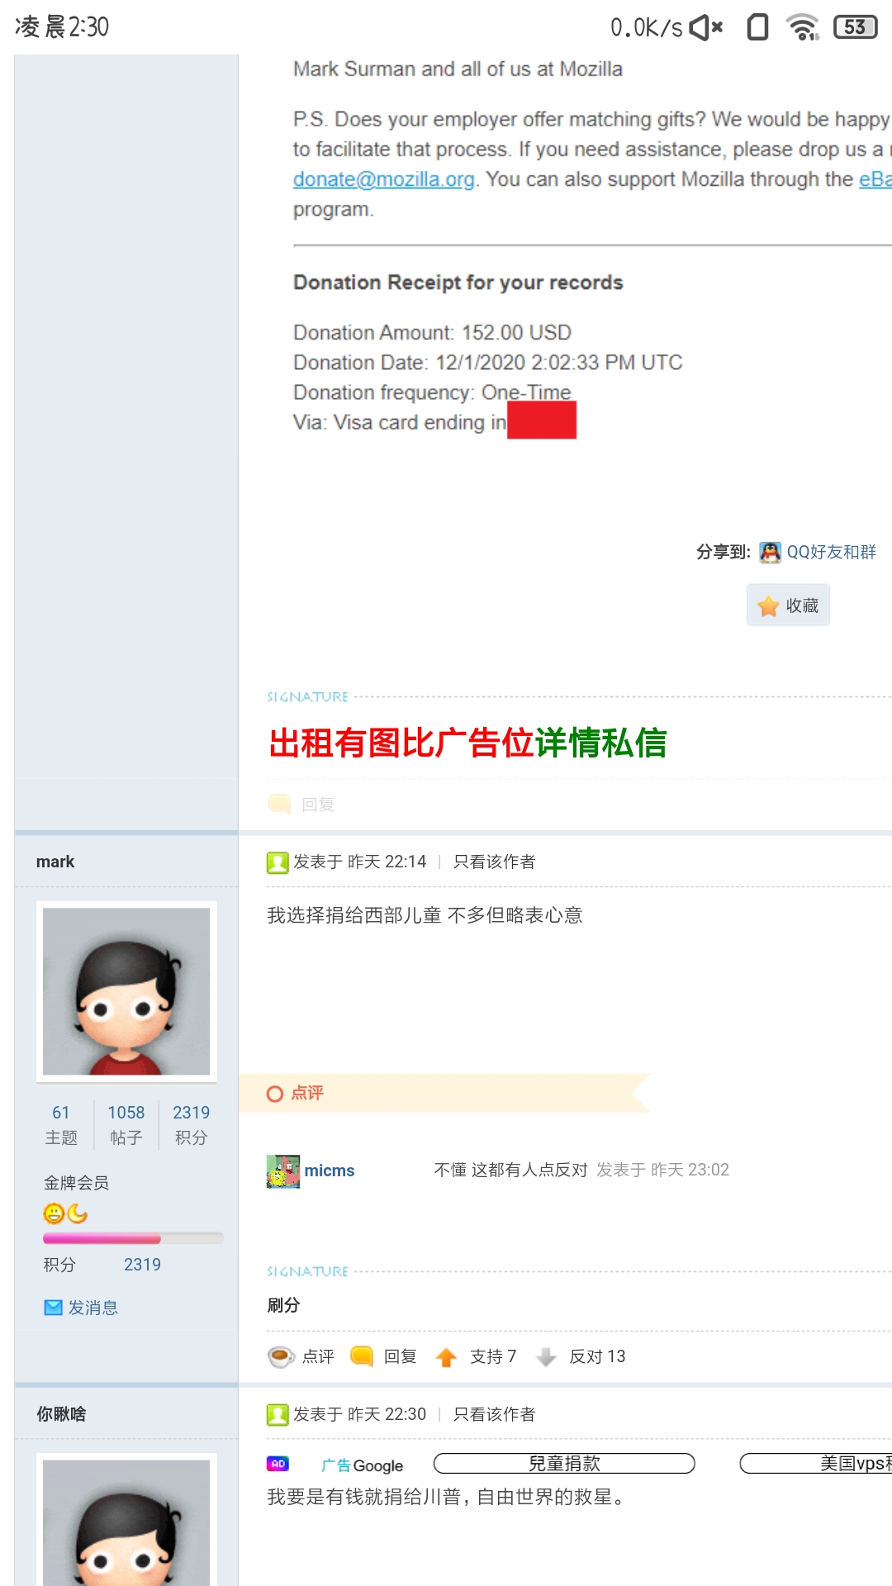Click the yellow 回复 icon in mark's post
Screen dimensions: 892x1586
[x=362, y=1356]
